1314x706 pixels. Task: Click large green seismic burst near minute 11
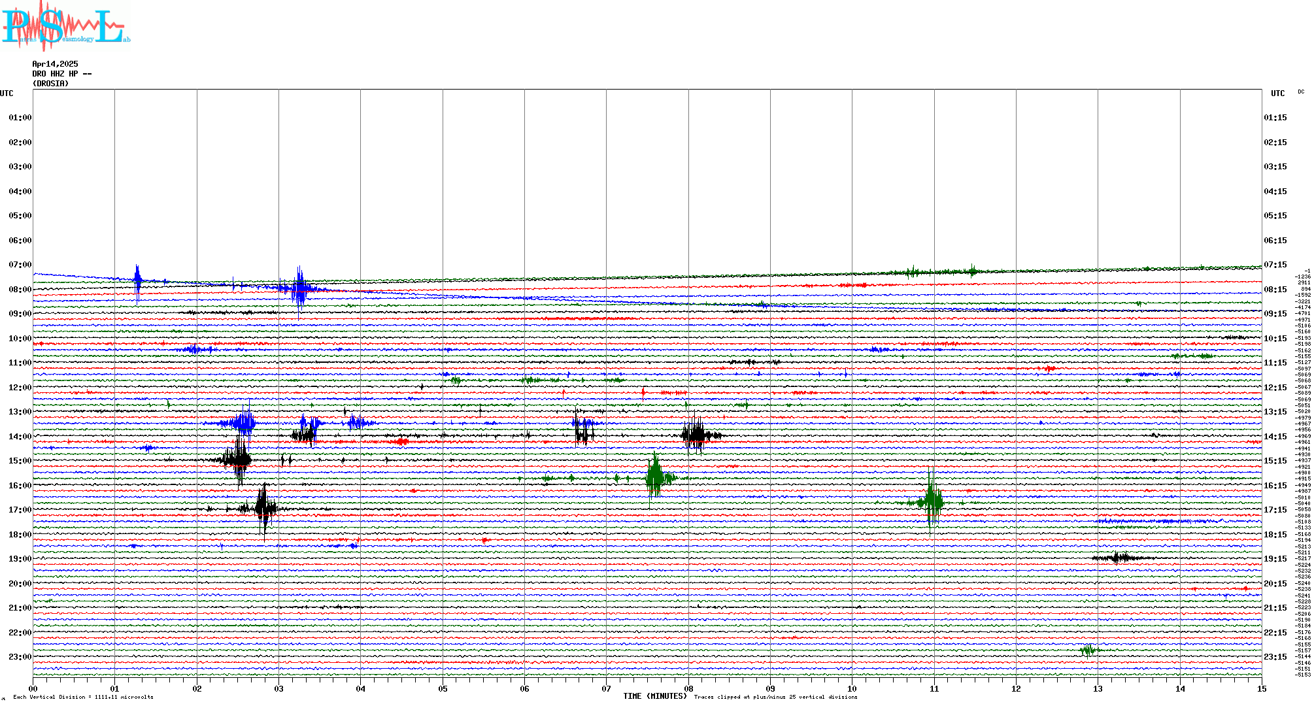(x=931, y=502)
